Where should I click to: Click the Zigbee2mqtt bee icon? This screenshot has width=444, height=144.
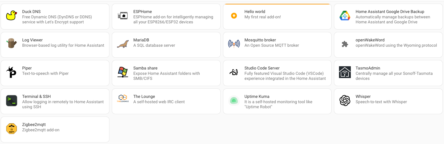coord(12,129)
